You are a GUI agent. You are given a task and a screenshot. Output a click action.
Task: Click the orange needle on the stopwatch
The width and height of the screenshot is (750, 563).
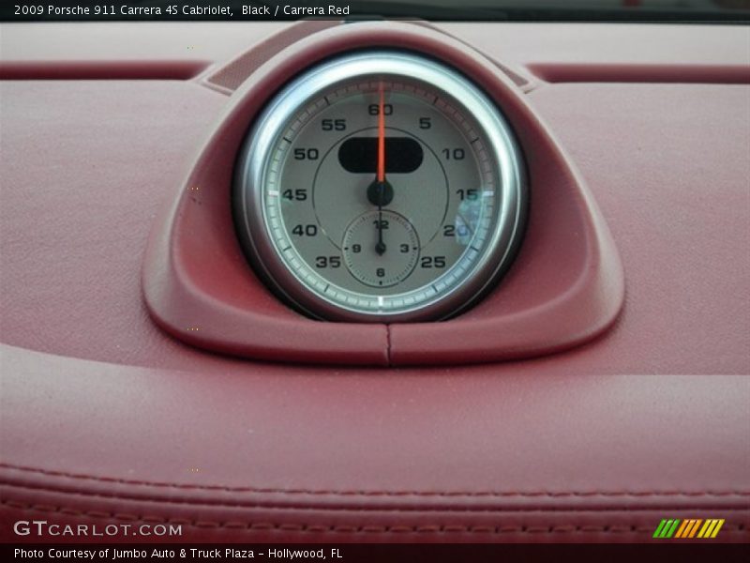pyautogui.click(x=381, y=131)
